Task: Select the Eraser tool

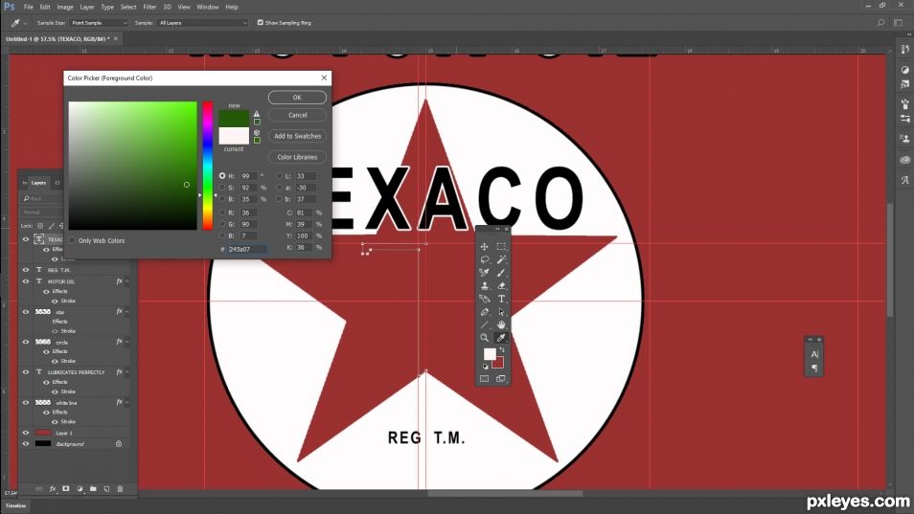Action: (x=501, y=285)
